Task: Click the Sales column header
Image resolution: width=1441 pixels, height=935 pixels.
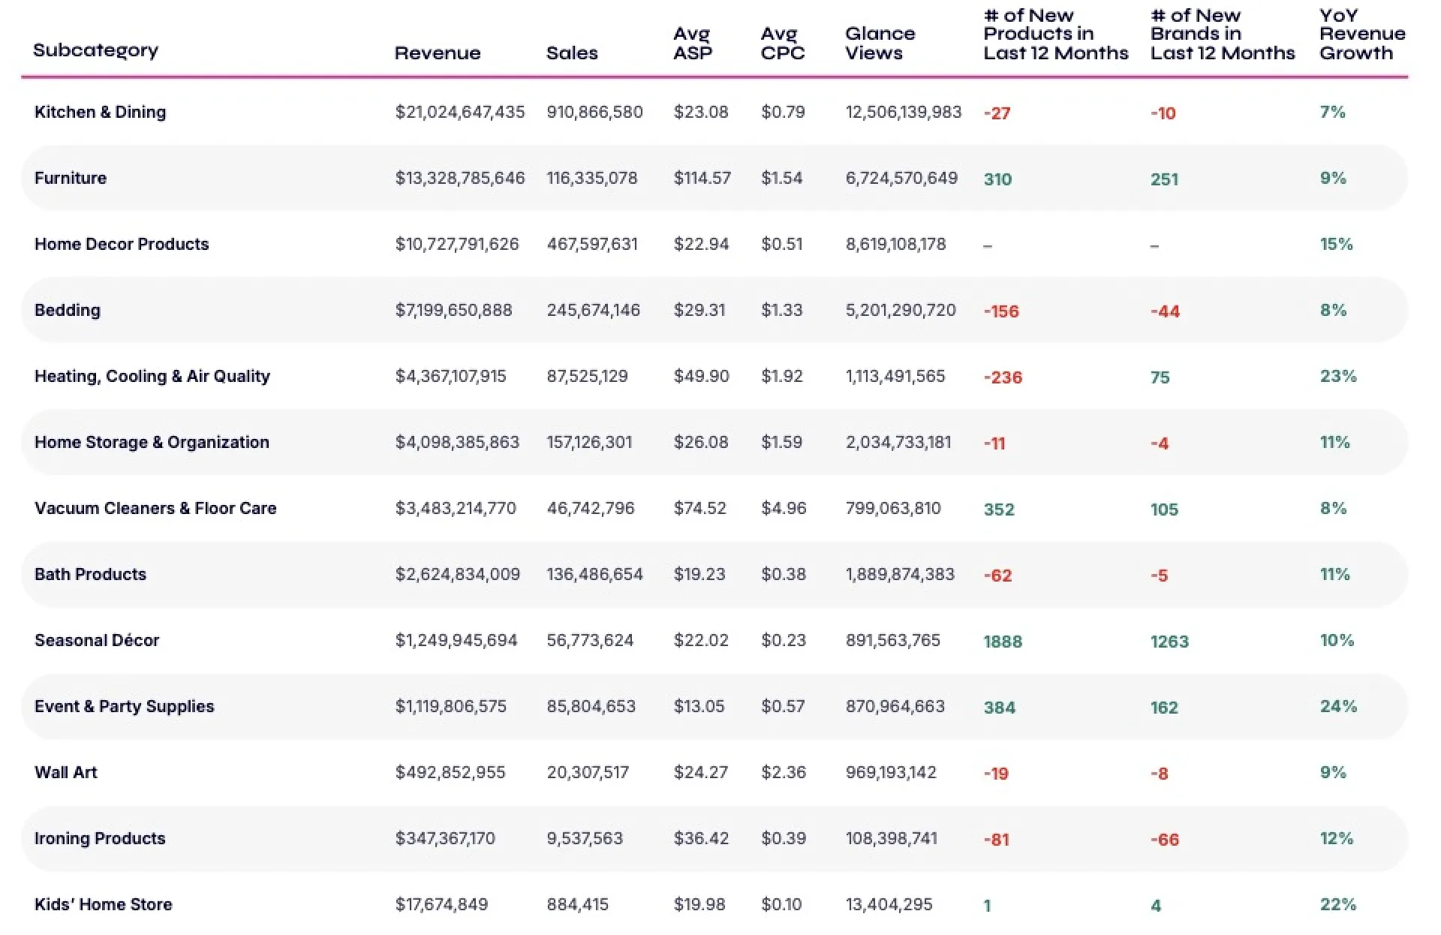Action: pos(572,53)
